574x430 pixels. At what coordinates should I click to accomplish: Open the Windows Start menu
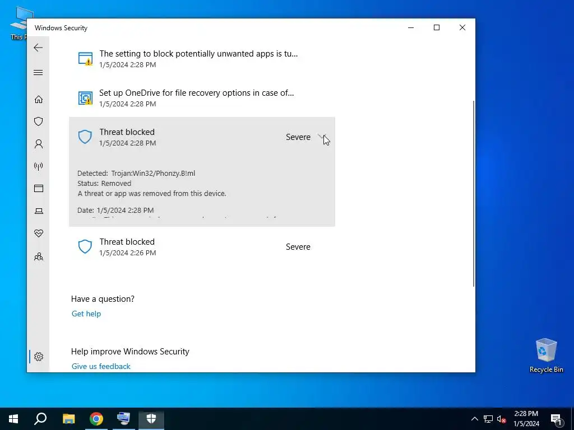[13, 419]
